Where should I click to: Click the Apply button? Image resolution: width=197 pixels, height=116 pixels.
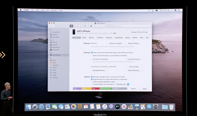click(145, 89)
